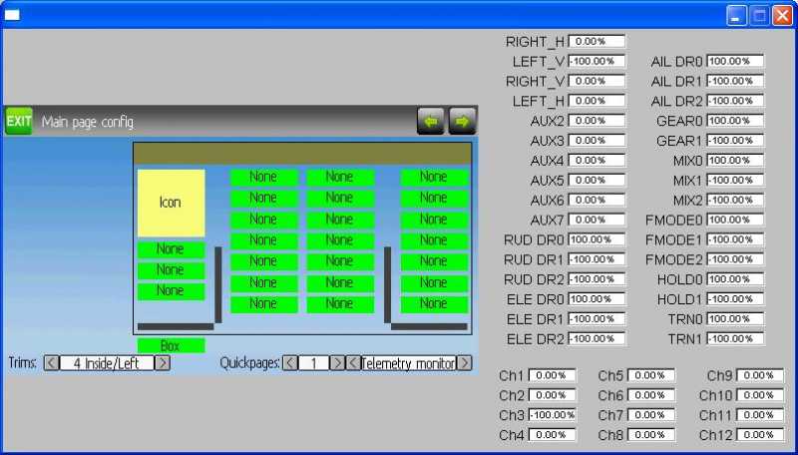Go to next page with right yellow arrow
This screenshot has width=798, height=455.
[x=462, y=121]
